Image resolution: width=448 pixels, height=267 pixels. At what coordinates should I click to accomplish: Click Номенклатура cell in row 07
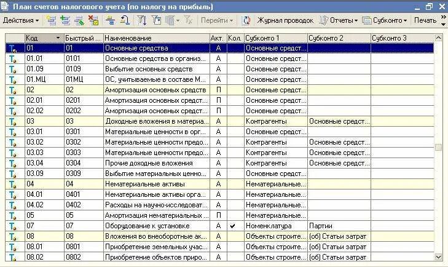(x=276, y=226)
